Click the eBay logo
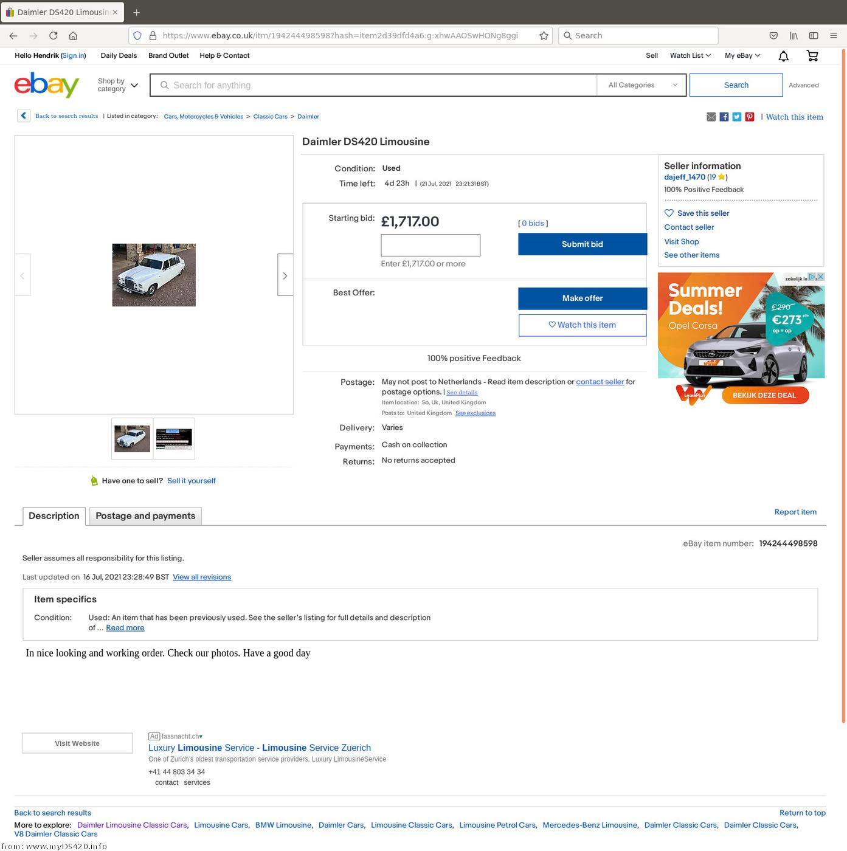Image resolution: width=847 pixels, height=851 pixels. tap(47, 85)
